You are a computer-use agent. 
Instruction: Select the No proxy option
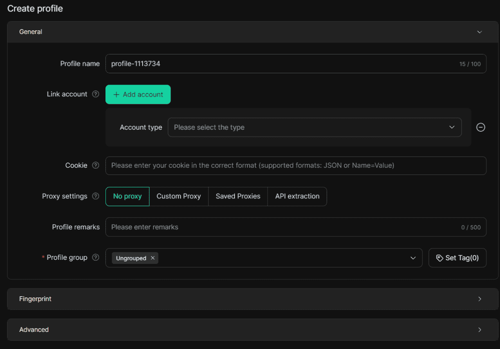click(127, 196)
